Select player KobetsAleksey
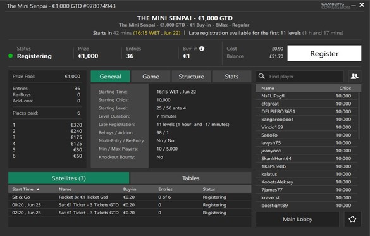The image size is (370, 236). (x=307, y=182)
